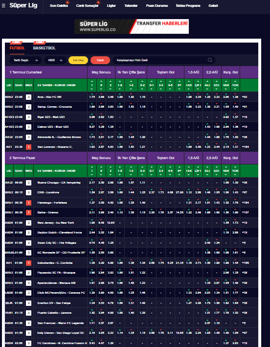270x347 pixels.
Task: Click match name Almirante B. - Guillermo Brown
Action: (59, 137)
